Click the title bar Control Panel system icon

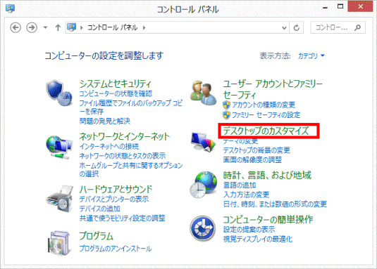coord(10,8)
